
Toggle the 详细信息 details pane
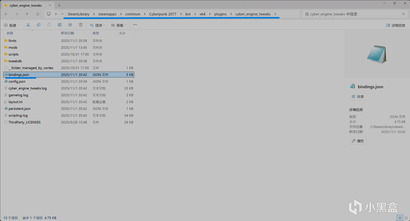396,25
